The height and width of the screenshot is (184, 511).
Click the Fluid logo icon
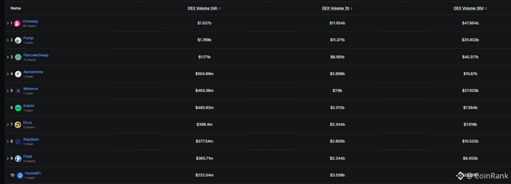[x=18, y=158]
